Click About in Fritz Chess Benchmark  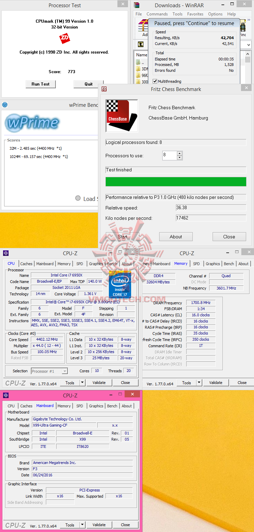click(176, 237)
